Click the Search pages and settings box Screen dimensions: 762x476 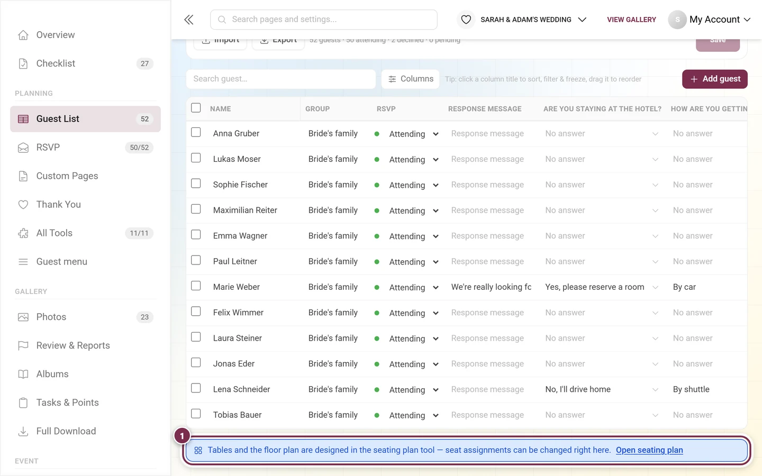click(x=324, y=20)
